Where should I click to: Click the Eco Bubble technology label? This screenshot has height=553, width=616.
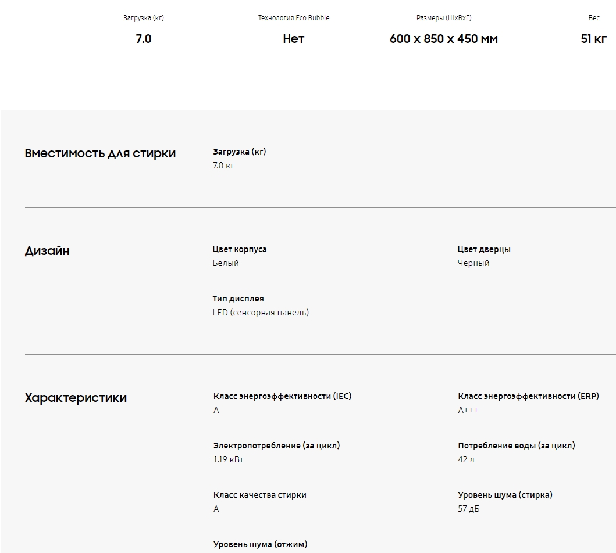click(x=293, y=18)
